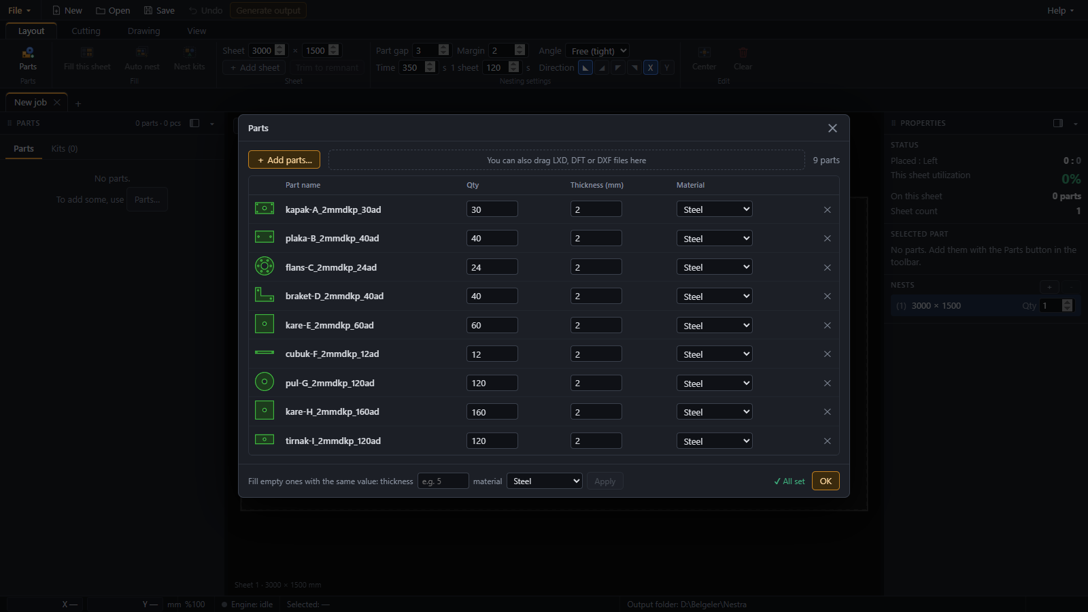
Task: Open the fill-empty material dropdown
Action: 544,481
